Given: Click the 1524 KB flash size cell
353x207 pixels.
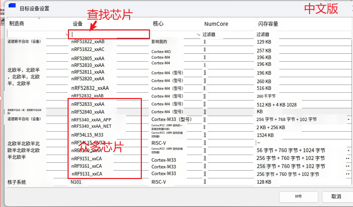Looking at the screenshot, I should point(265,136).
